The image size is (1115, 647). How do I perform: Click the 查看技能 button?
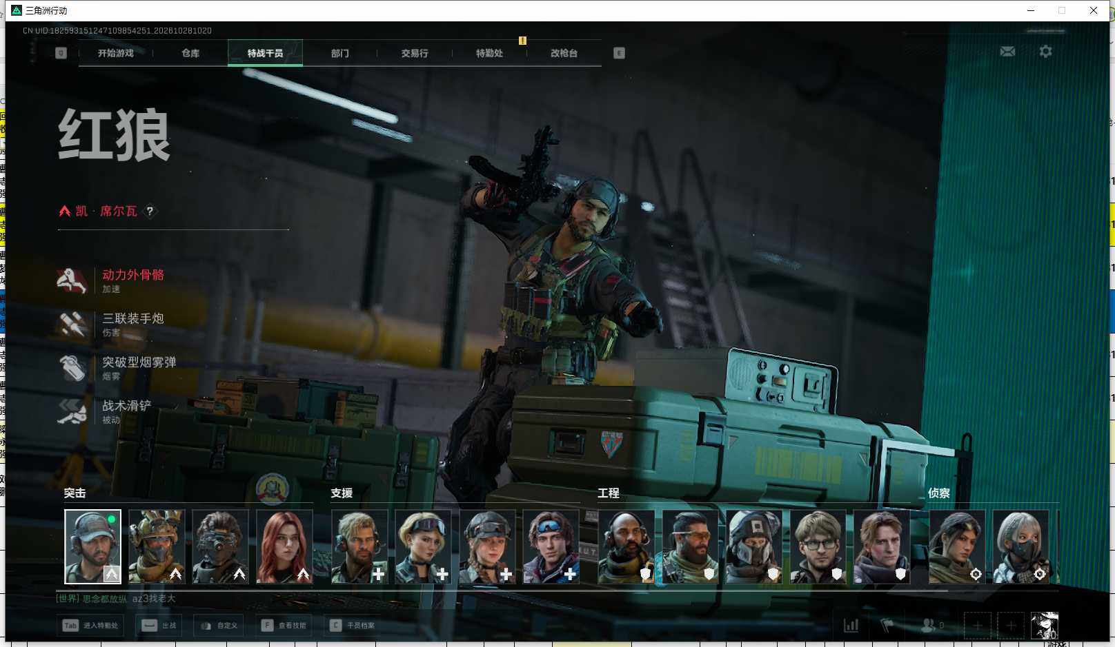pyautogui.click(x=284, y=626)
